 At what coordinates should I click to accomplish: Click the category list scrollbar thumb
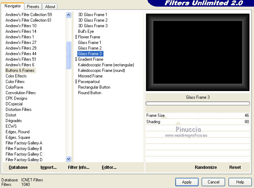[x=69, y=55]
